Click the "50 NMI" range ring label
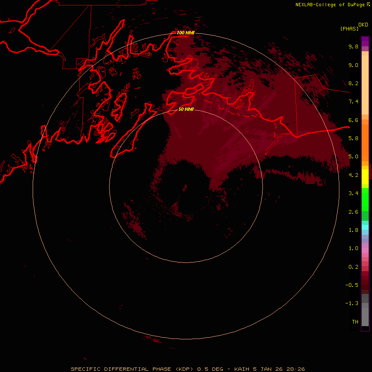 coord(186,110)
